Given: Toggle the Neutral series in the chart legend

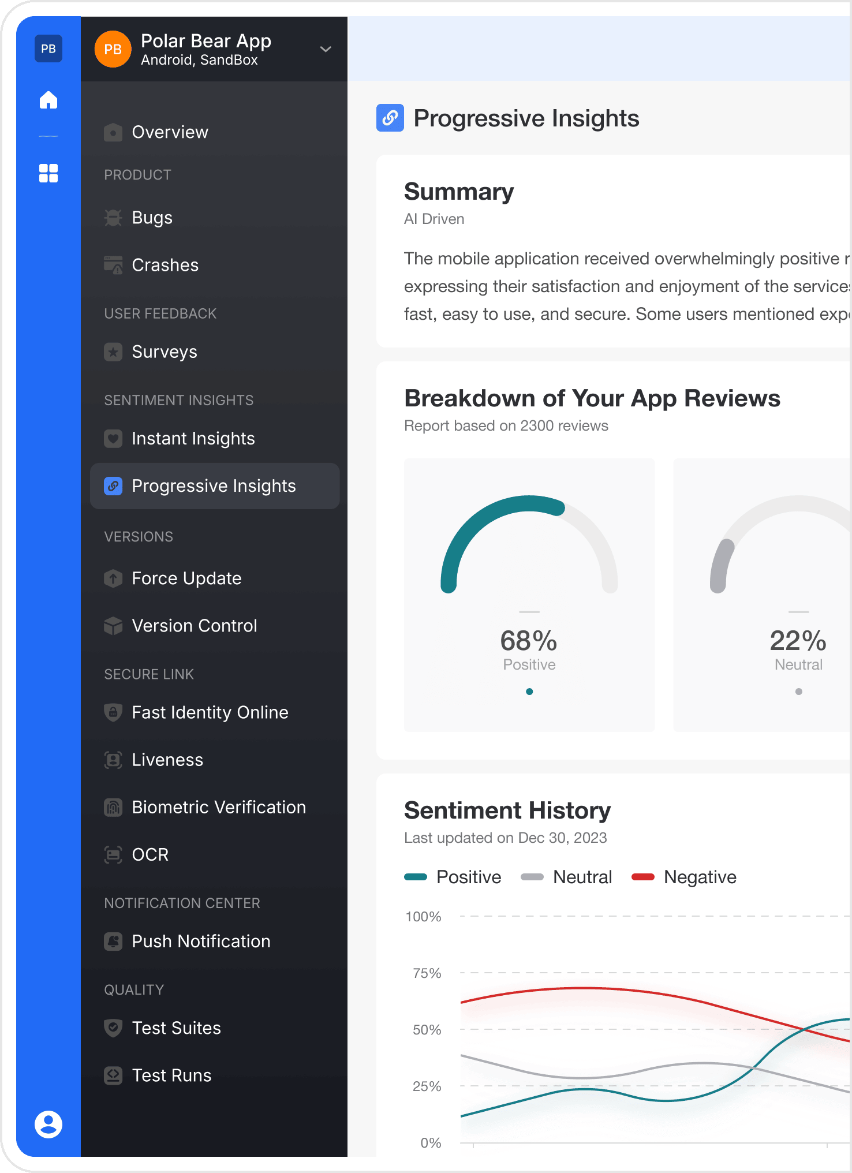Looking at the screenshot, I should pos(566,877).
